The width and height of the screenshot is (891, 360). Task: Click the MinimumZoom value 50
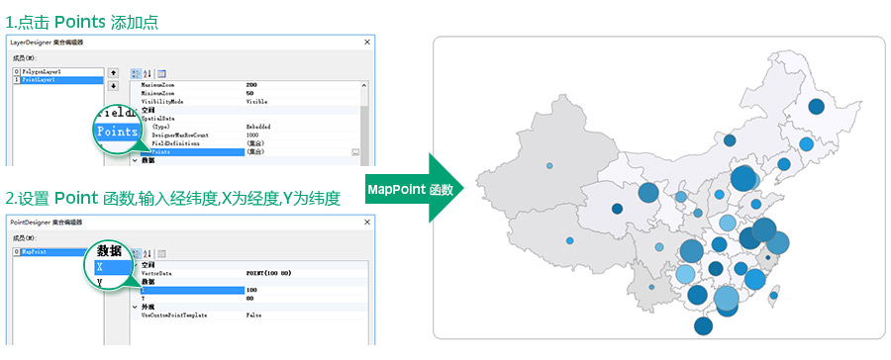[x=249, y=93]
